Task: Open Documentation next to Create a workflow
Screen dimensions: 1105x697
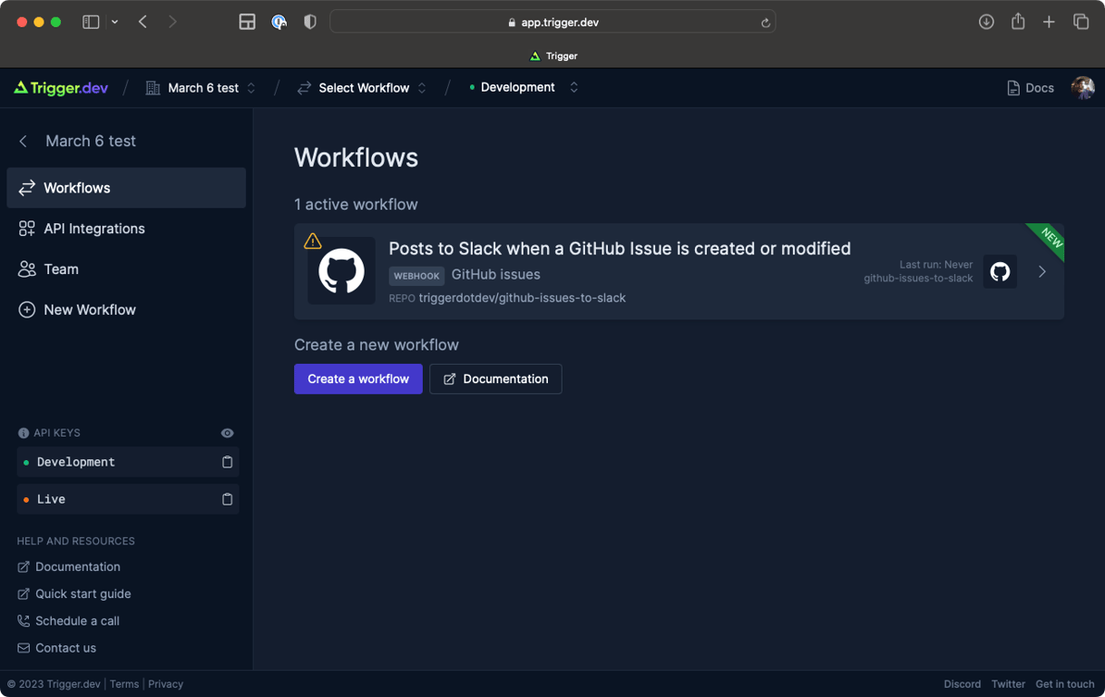Action: point(495,378)
